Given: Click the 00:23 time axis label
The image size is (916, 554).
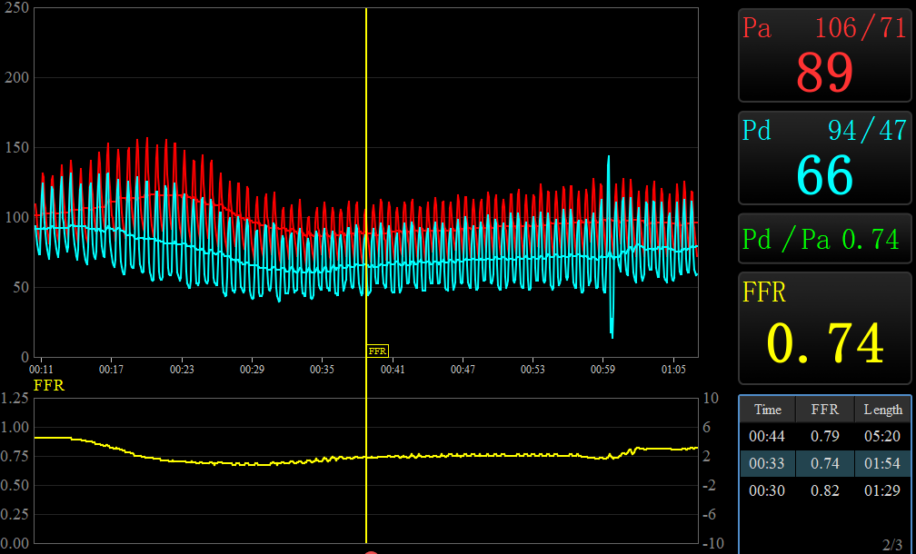Looking at the screenshot, I should click(182, 370).
